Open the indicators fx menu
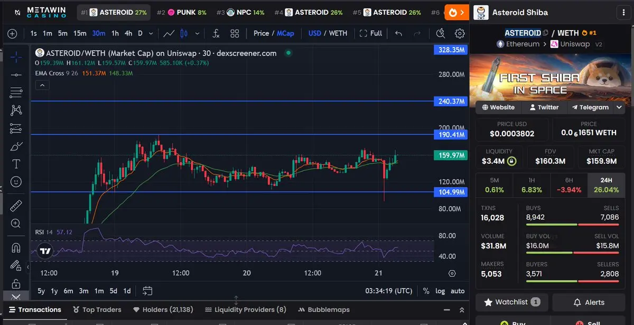This screenshot has height=325, width=634. 216,33
